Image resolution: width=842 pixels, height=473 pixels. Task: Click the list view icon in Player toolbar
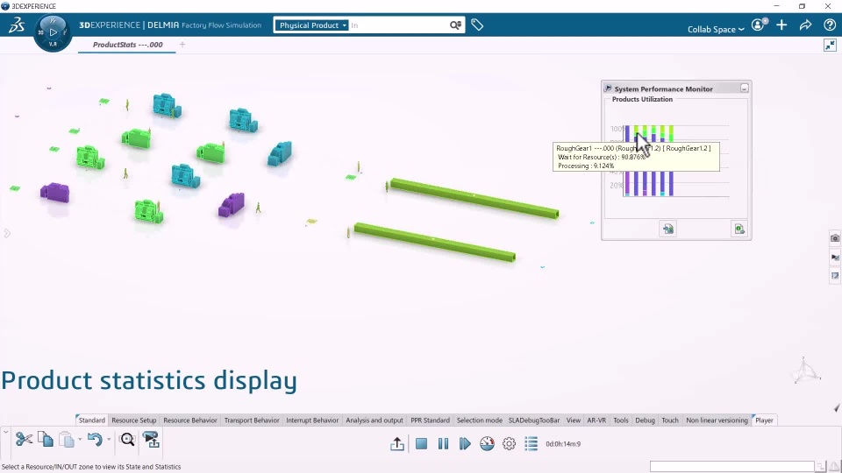[x=532, y=443]
